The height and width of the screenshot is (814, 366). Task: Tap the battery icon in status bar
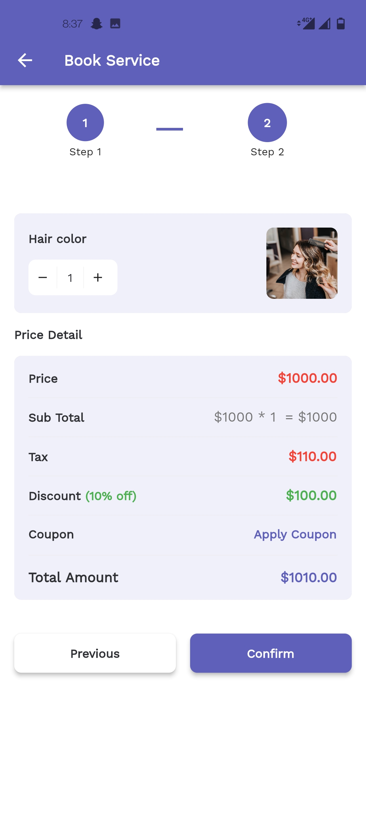click(341, 24)
